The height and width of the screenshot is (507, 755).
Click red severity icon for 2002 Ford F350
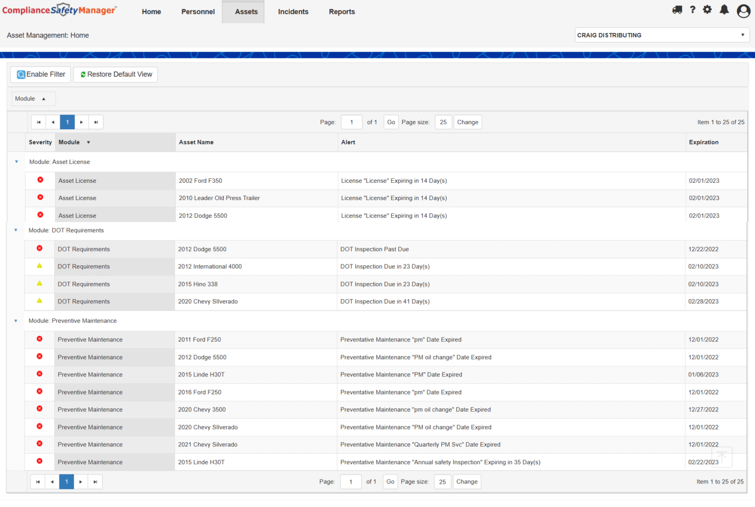(x=40, y=180)
